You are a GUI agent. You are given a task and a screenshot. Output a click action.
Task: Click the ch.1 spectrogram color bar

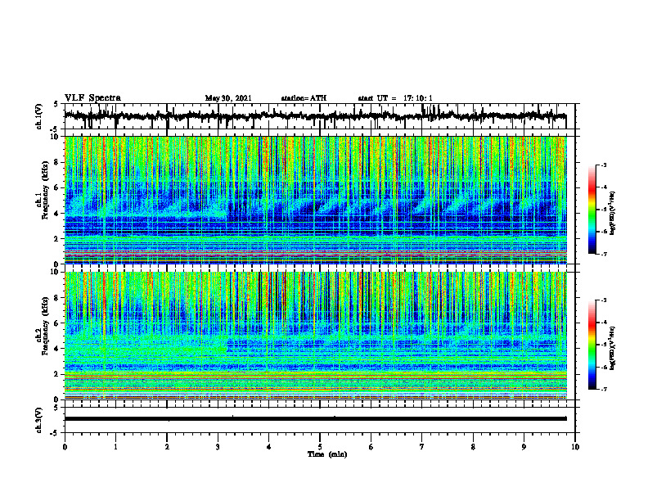tap(592, 210)
